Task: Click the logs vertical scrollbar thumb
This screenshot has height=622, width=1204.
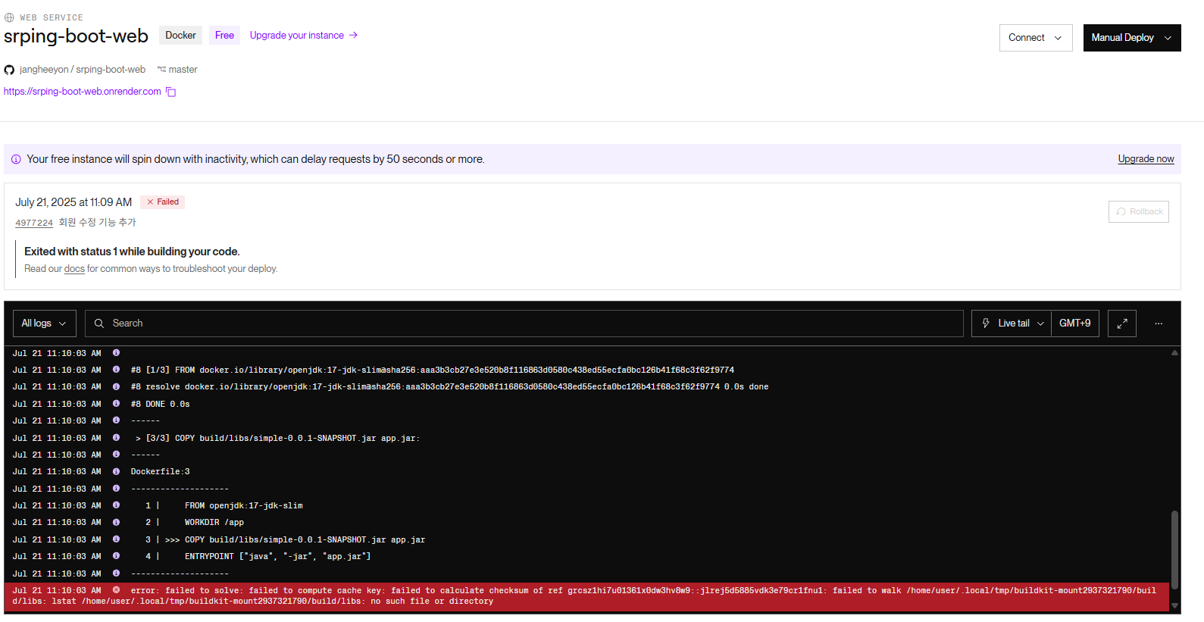Action: coord(1174,550)
